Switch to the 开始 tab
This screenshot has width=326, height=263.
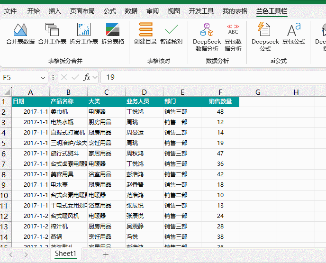(33, 11)
